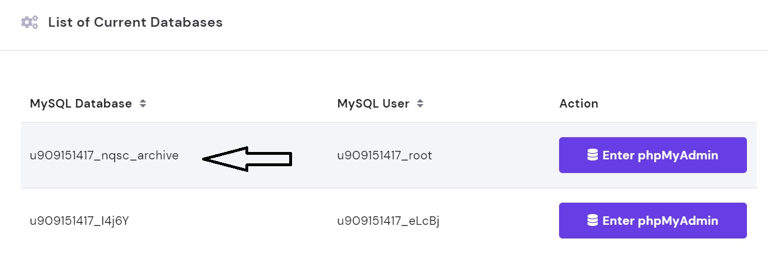768x255 pixels.
Task: Click the black arrow pointing at nqsc_archive
Action: click(x=247, y=159)
